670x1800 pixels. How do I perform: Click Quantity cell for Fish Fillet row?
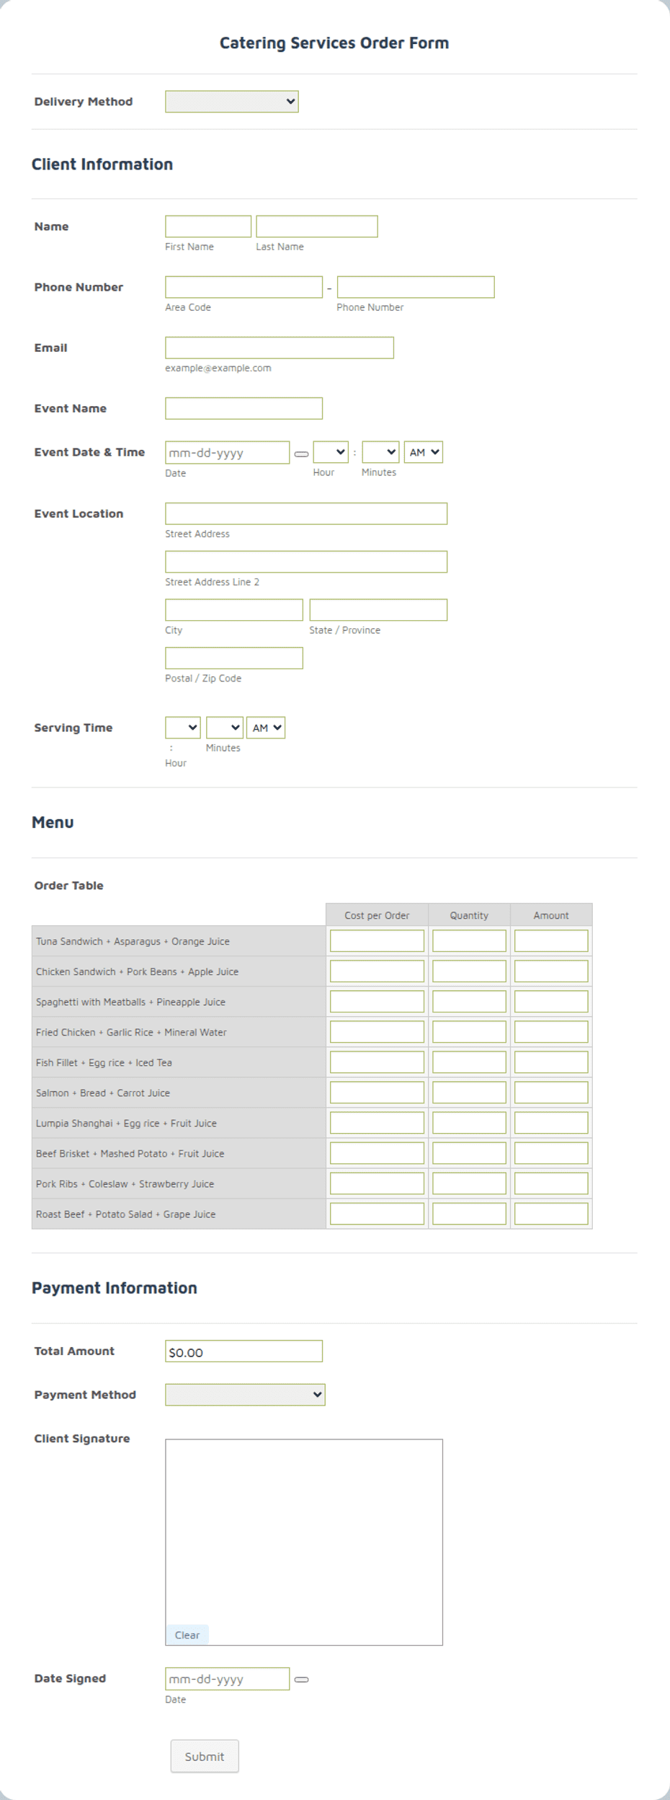click(469, 1062)
